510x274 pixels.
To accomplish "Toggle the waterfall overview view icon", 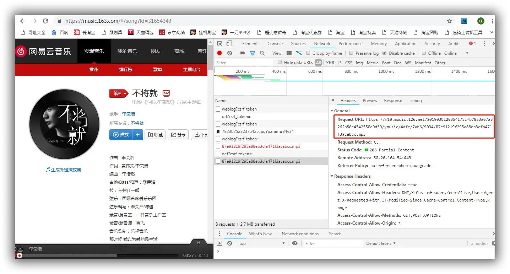I will (299, 53).
